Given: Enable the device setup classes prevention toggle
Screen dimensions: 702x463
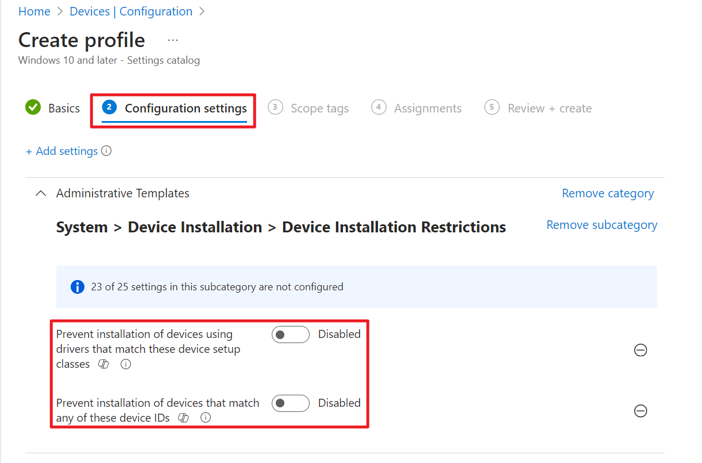Looking at the screenshot, I should (290, 334).
